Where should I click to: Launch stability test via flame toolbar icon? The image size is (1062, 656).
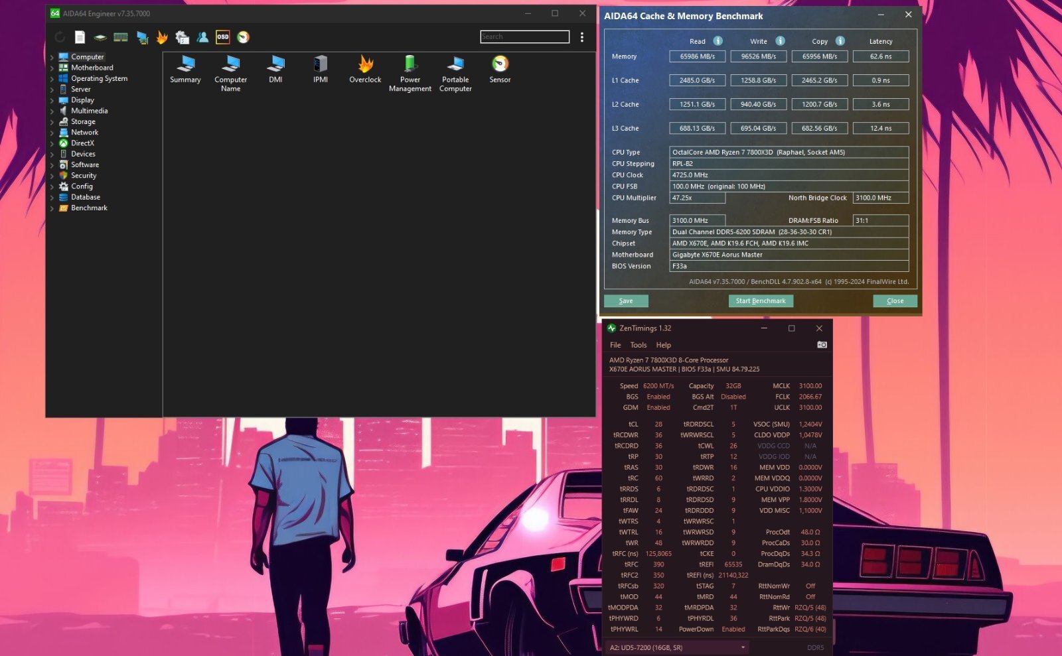[x=162, y=37]
